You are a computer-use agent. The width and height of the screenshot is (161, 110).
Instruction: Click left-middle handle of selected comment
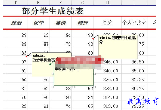(53, 74)
